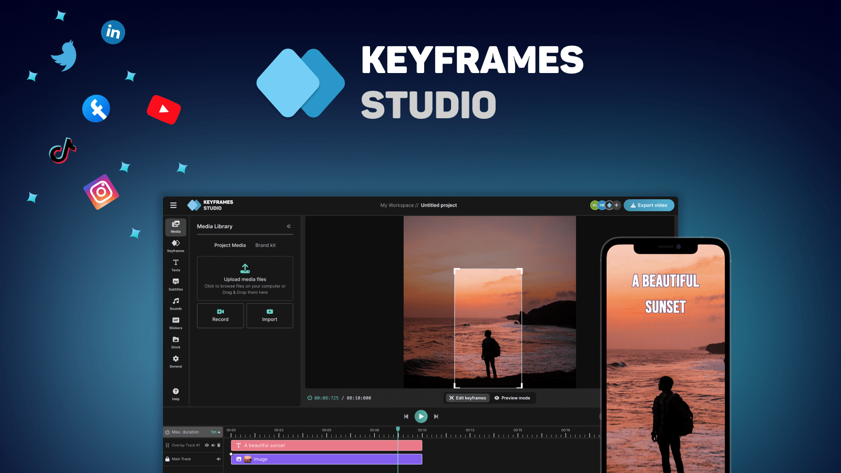Viewport: 841px width, 473px height.
Task: Open the Stickers panel
Action: point(176,322)
